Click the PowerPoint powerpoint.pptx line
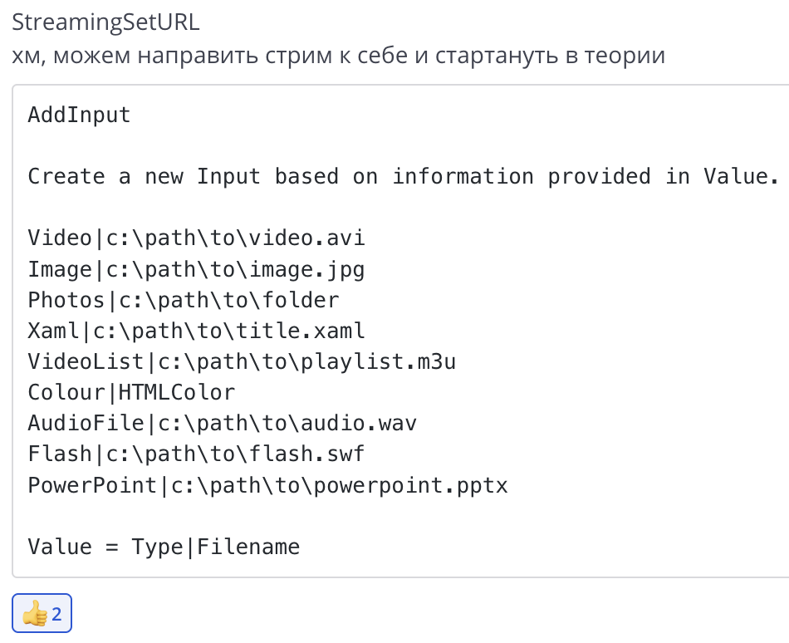Screen dimensions: 789x643 pos(267,485)
